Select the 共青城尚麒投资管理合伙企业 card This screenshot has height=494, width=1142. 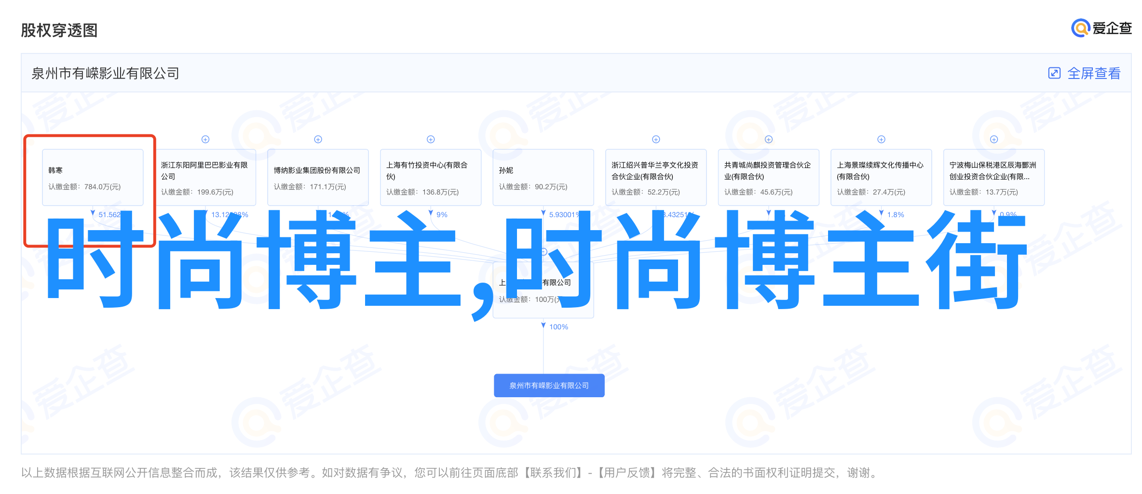click(769, 177)
